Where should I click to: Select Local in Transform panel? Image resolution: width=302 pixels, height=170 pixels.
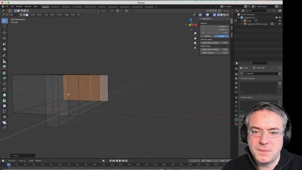(x=222, y=36)
